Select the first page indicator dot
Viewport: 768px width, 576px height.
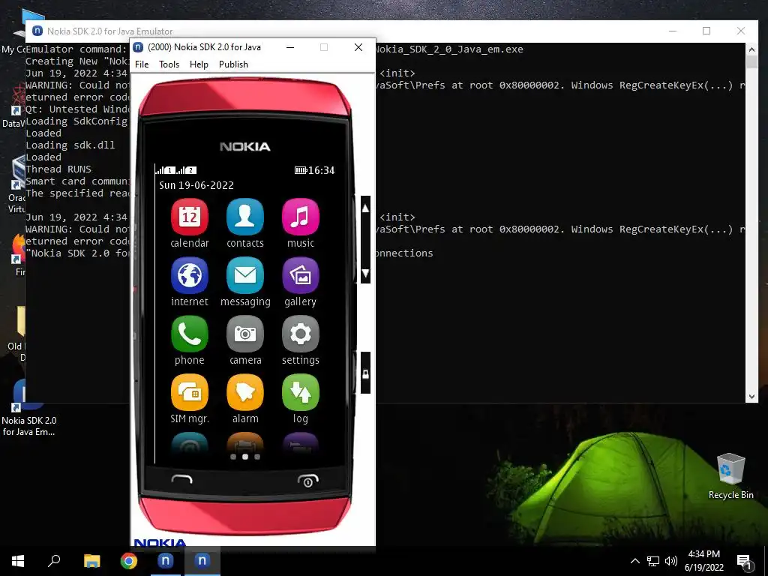pos(233,457)
